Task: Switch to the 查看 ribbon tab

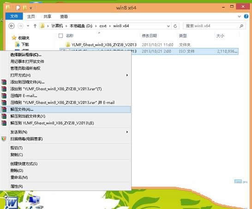Action: tap(64, 17)
